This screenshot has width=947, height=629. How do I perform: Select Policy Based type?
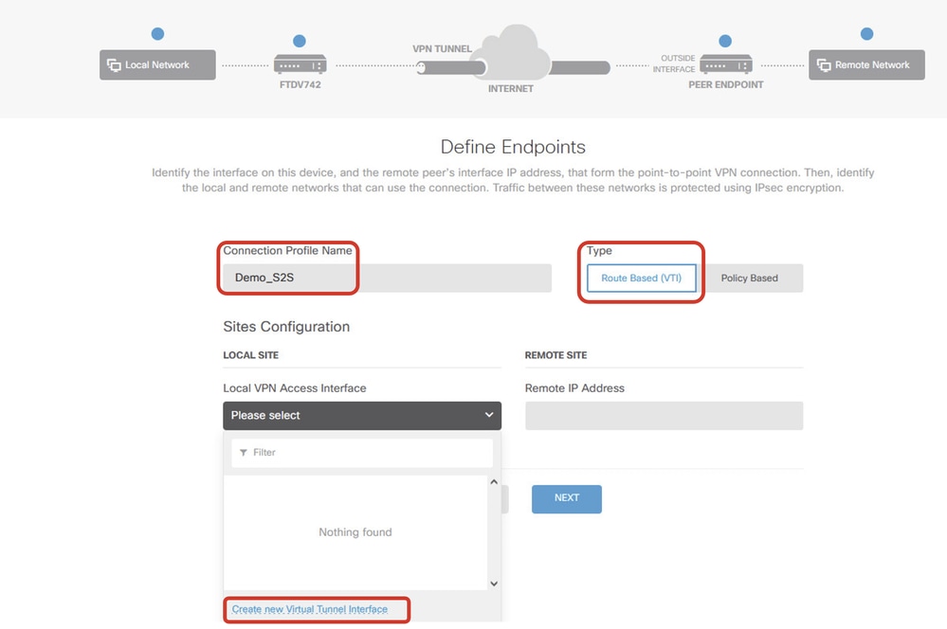pyautogui.click(x=750, y=279)
